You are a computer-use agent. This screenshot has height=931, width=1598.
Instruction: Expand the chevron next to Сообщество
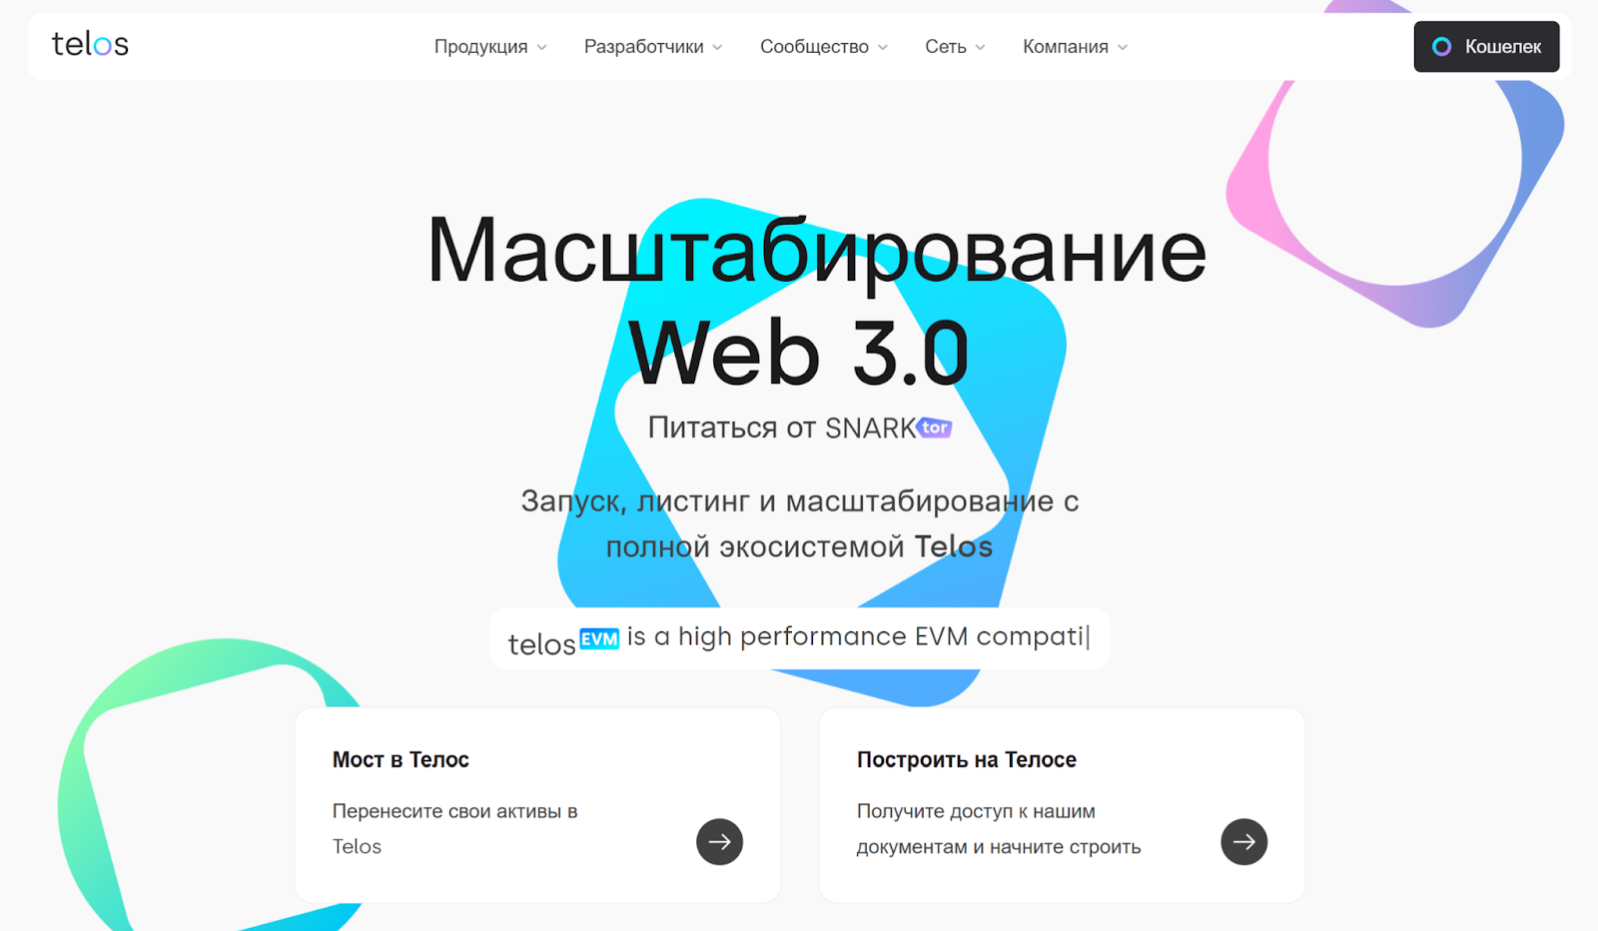point(882,47)
